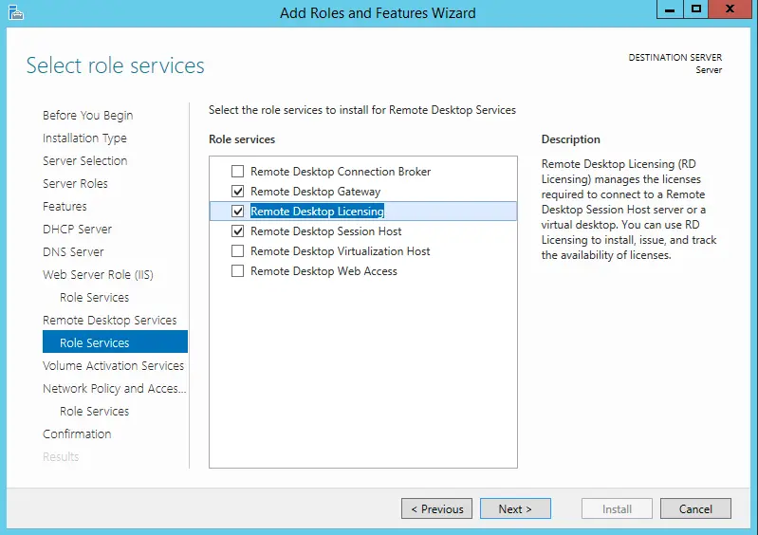Viewport: 758px width, 535px height.
Task: Uncheck the Remote Desktop Gateway checkbox
Action: tap(237, 192)
